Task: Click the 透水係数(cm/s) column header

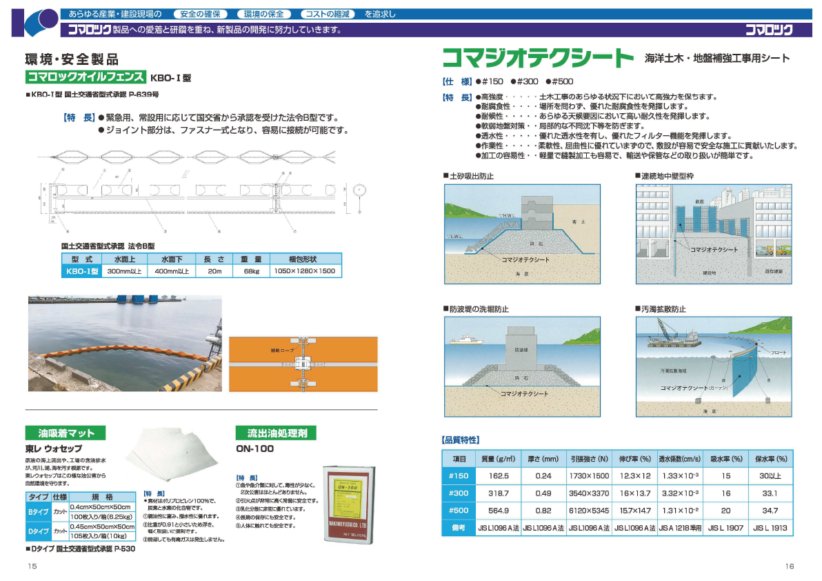Action: (679, 459)
